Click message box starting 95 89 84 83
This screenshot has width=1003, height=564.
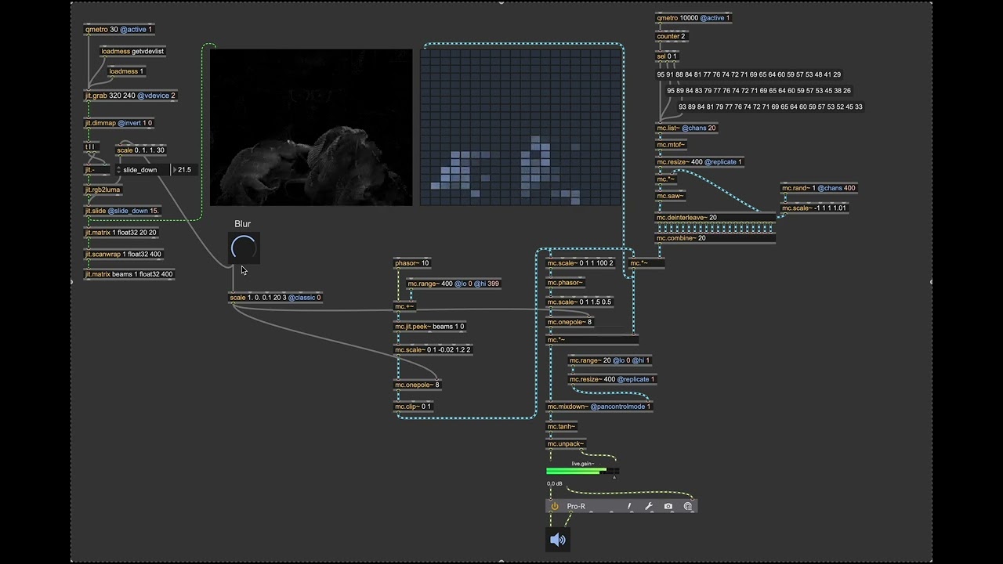[x=759, y=91]
